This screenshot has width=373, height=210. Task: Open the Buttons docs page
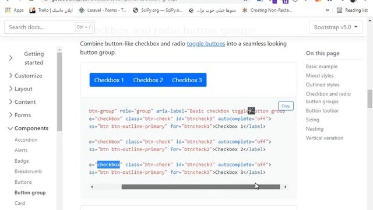[23, 182]
